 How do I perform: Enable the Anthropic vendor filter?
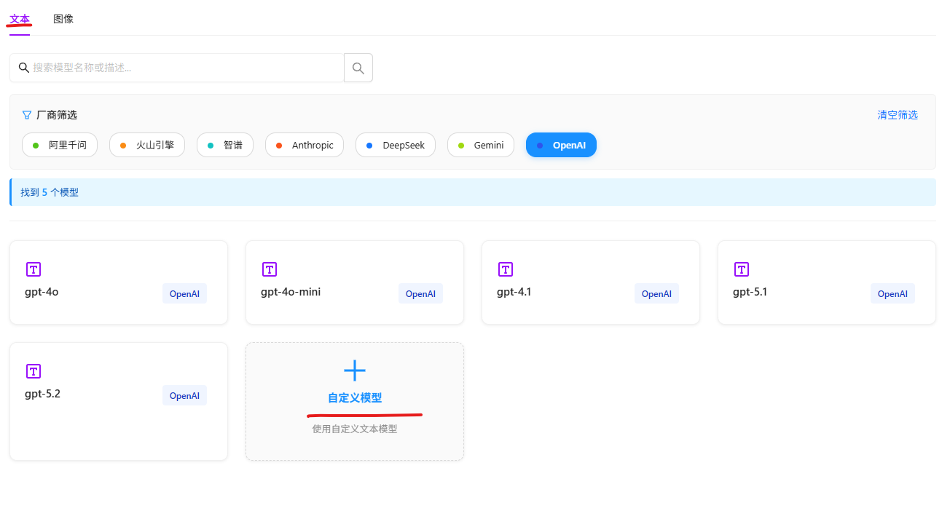coord(304,145)
